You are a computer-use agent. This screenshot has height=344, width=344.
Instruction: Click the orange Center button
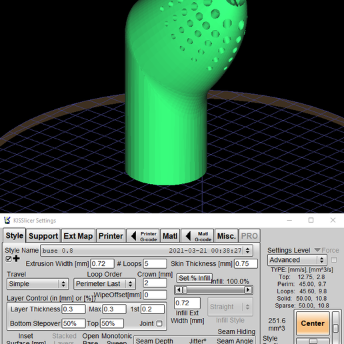coord(313,323)
